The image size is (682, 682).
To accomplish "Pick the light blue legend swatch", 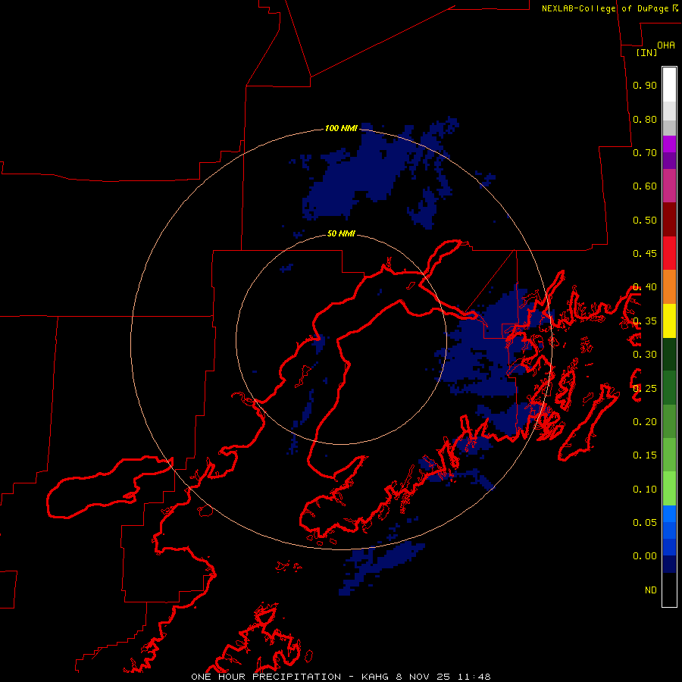I will coord(669,514).
